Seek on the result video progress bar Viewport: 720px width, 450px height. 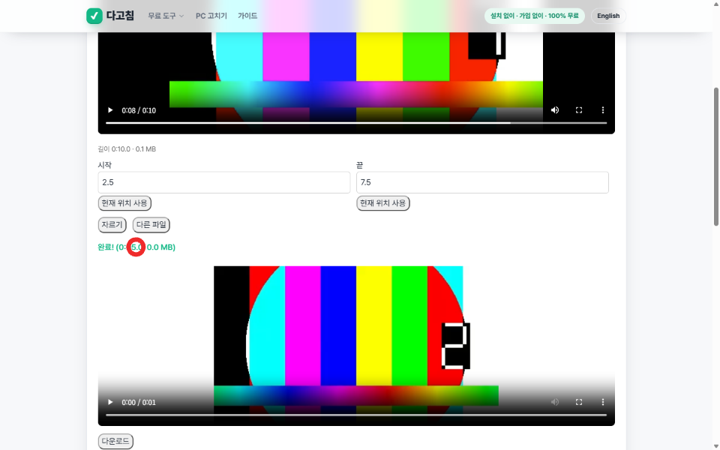click(x=355, y=415)
